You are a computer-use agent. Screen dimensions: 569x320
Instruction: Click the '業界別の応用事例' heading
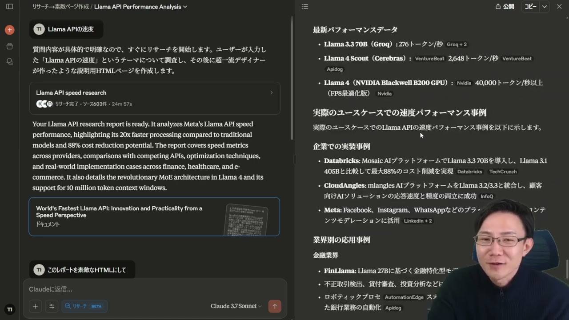tap(341, 240)
